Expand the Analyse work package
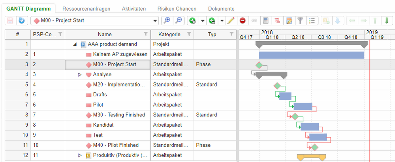The width and height of the screenshot is (395, 162). tap(80, 74)
